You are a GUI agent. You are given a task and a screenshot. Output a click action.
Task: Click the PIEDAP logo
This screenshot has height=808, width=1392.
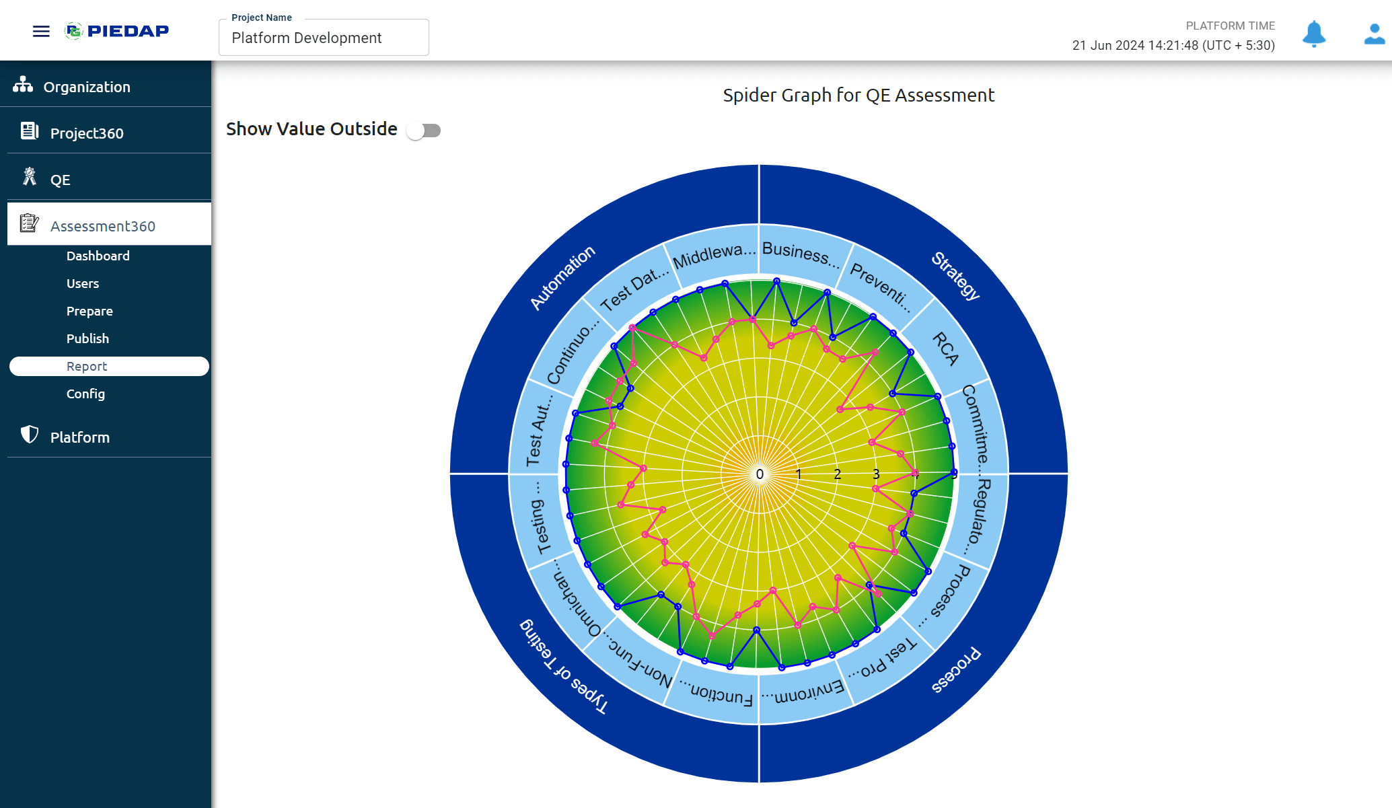pyautogui.click(x=117, y=31)
